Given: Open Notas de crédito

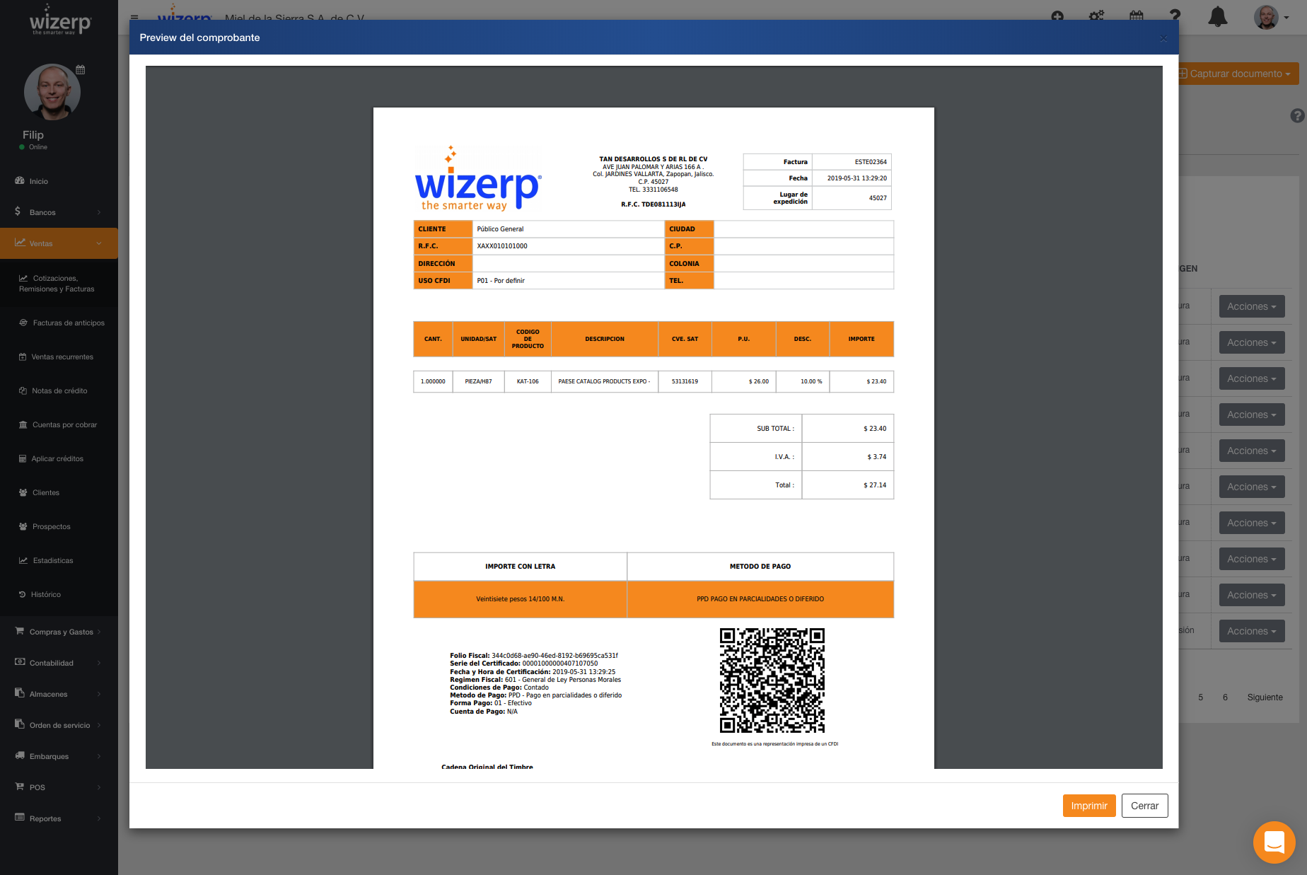Looking at the screenshot, I should [59, 390].
